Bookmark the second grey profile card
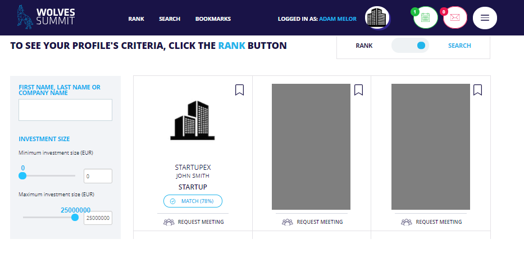Screen dimensions: 524x257 click(x=358, y=89)
